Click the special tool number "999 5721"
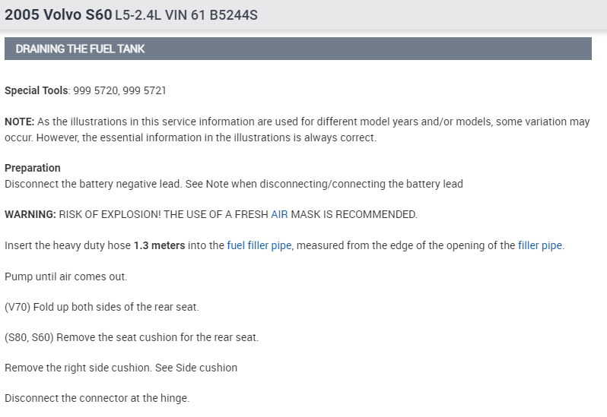The image size is (607, 417). 145,91
